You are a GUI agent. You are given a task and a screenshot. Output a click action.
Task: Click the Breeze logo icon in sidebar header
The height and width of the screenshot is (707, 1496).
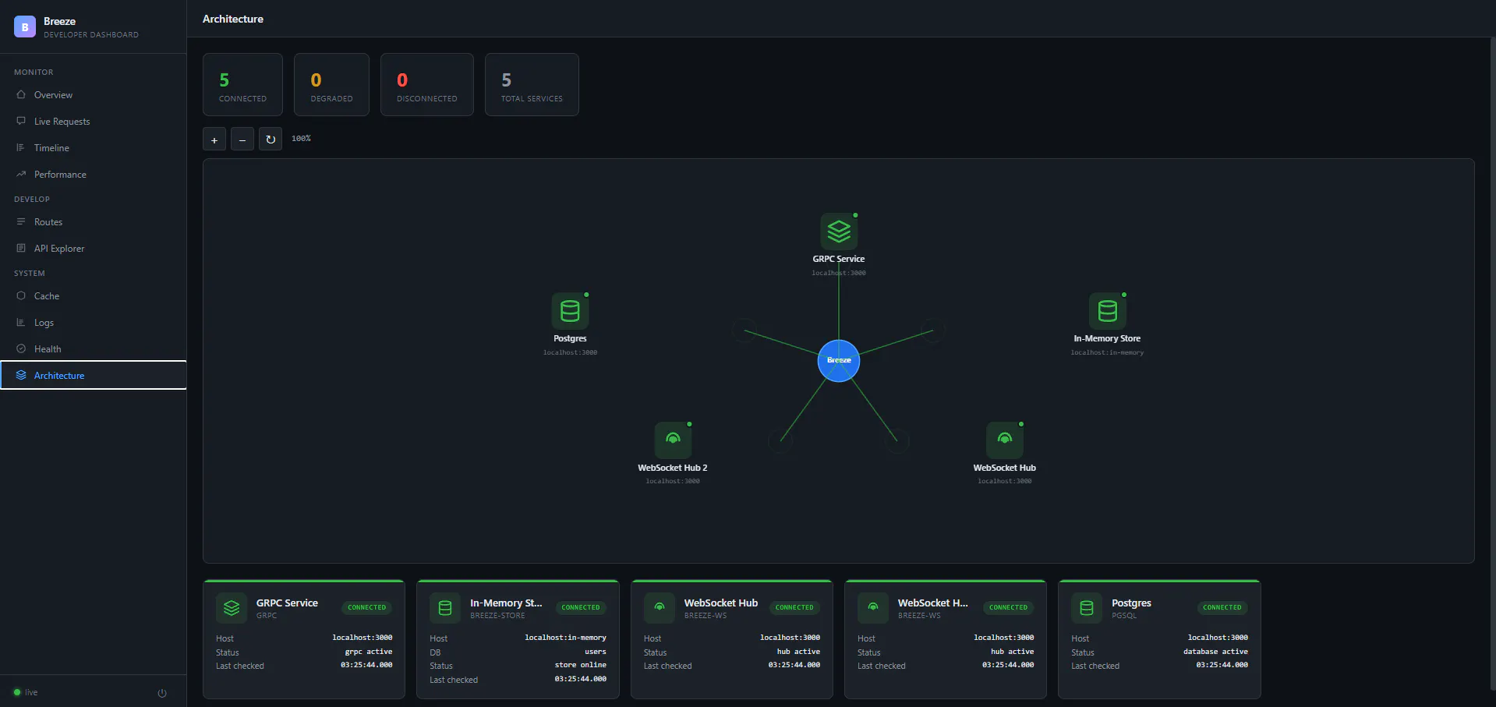(x=25, y=27)
